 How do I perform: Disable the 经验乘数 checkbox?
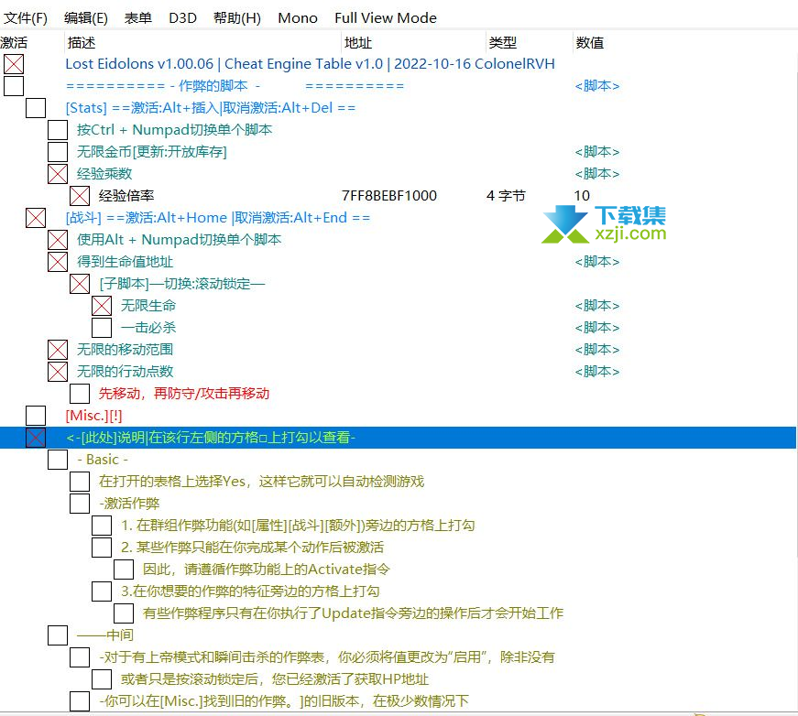tap(58, 174)
